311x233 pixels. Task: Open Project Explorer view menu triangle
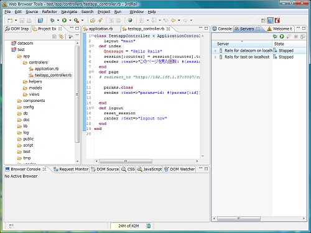(x=77, y=35)
